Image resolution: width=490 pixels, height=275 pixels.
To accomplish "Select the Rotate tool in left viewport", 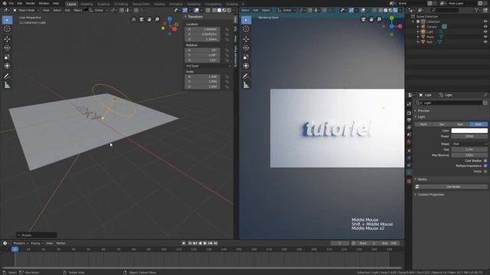I will pos(7,48).
